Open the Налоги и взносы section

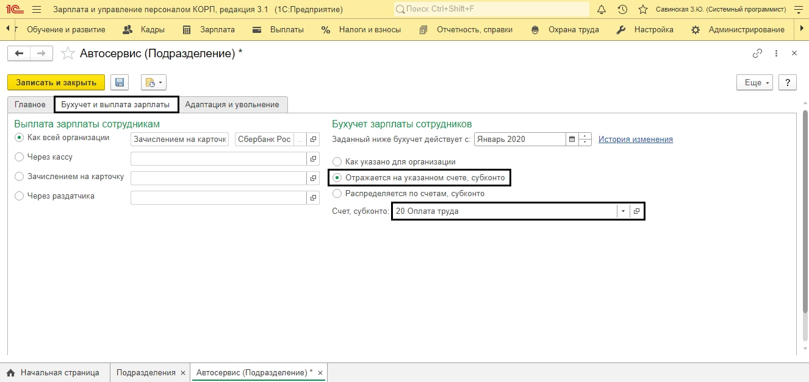(x=362, y=29)
